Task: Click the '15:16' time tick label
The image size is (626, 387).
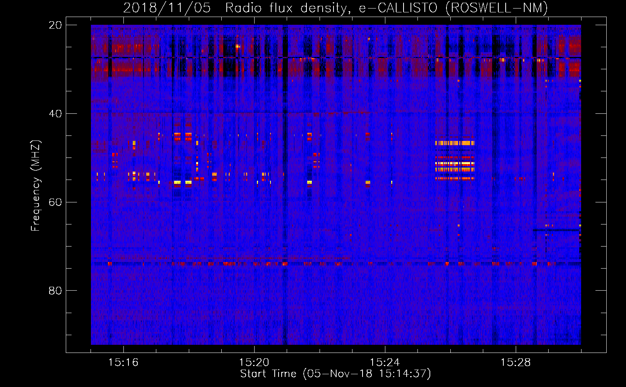Action: click(123, 363)
